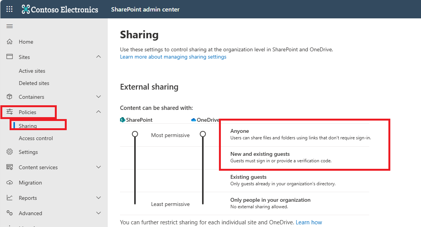Viewport: 421px width, 227px height.
Task: Click the Migration cloud icon
Action: coord(10,183)
